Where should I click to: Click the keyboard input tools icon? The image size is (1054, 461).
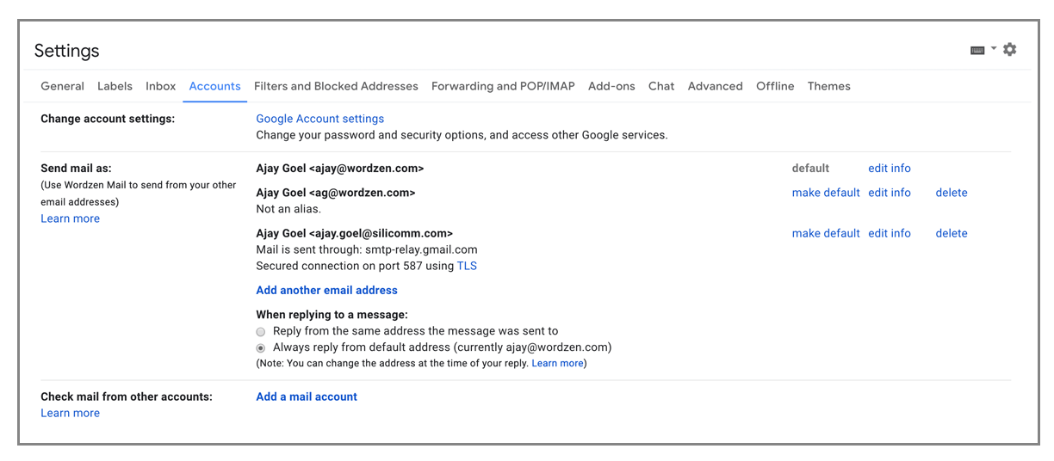click(977, 51)
